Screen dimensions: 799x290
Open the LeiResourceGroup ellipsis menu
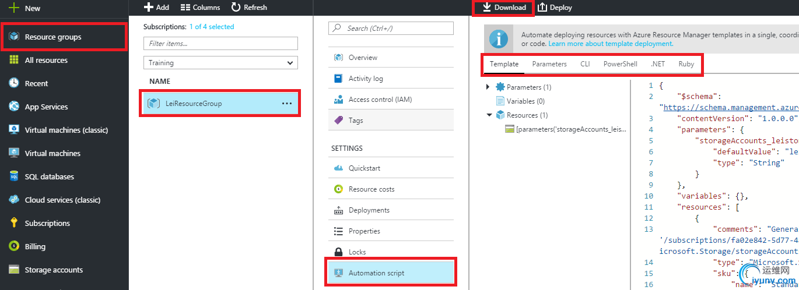287,103
